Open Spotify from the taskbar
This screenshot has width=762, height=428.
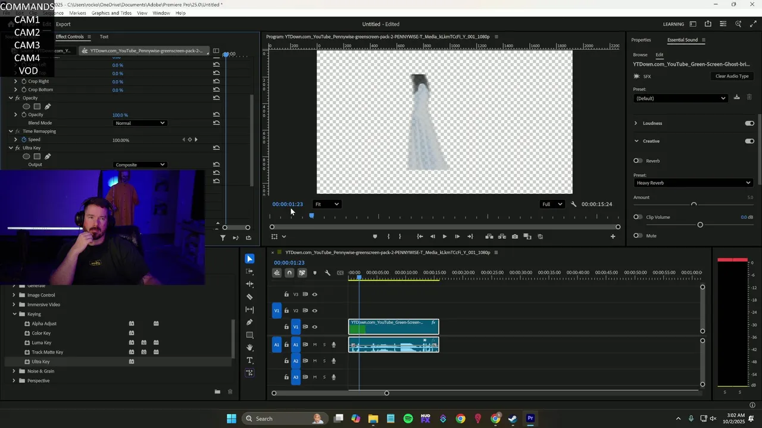[x=408, y=418]
